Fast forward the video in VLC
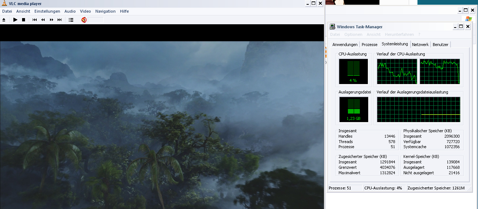478x209 pixels. coord(51,20)
